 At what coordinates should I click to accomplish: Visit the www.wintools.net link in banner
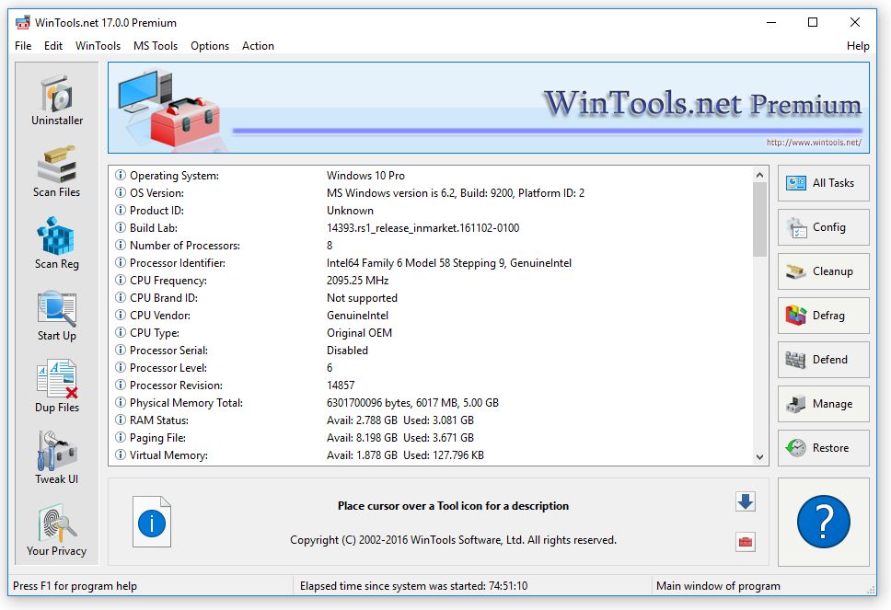coord(814,143)
